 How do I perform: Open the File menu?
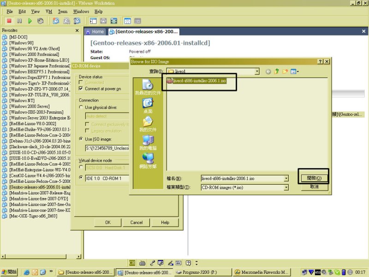pos(10,12)
